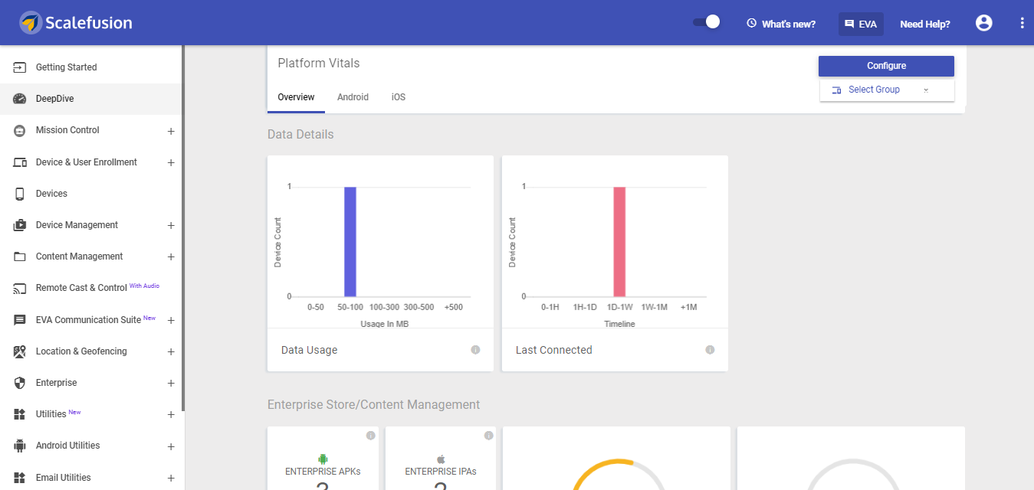The height and width of the screenshot is (490, 1034).
Task: Click the ENTERPRISE IPAs label
Action: [441, 472]
